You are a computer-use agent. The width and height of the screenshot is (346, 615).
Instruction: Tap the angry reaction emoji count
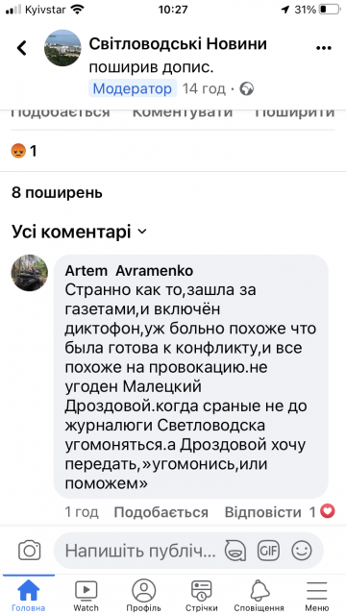tap(24, 151)
